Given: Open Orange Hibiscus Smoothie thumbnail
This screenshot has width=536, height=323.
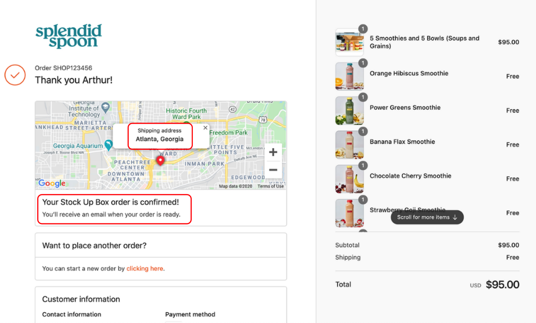Looking at the screenshot, I should pyautogui.click(x=350, y=76).
